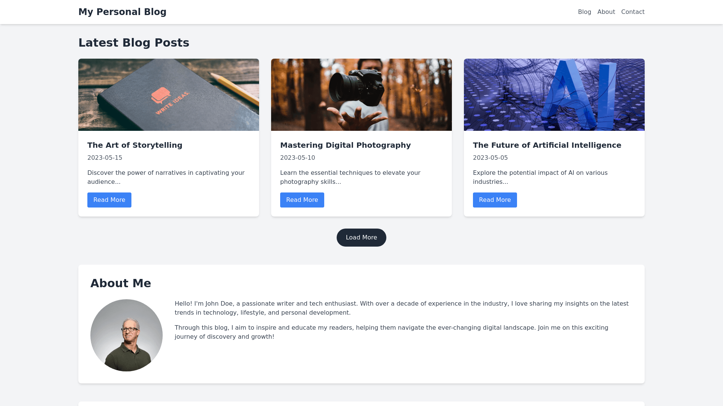Click the blue AI letters image
This screenshot has height=406, width=723.
pyautogui.click(x=554, y=95)
